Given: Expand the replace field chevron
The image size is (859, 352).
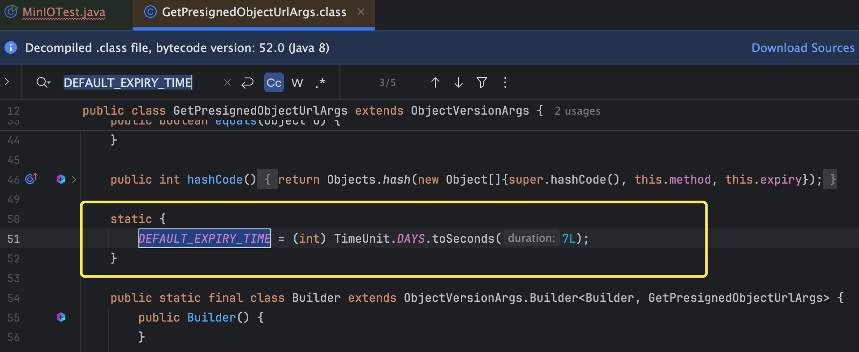Looking at the screenshot, I should pos(7,82).
